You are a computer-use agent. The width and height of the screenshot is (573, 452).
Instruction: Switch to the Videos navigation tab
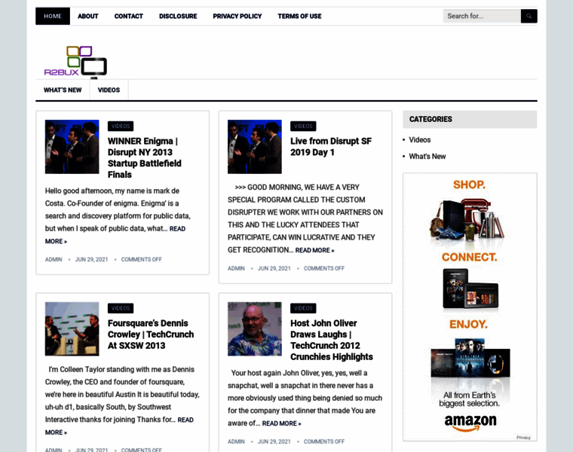109,90
